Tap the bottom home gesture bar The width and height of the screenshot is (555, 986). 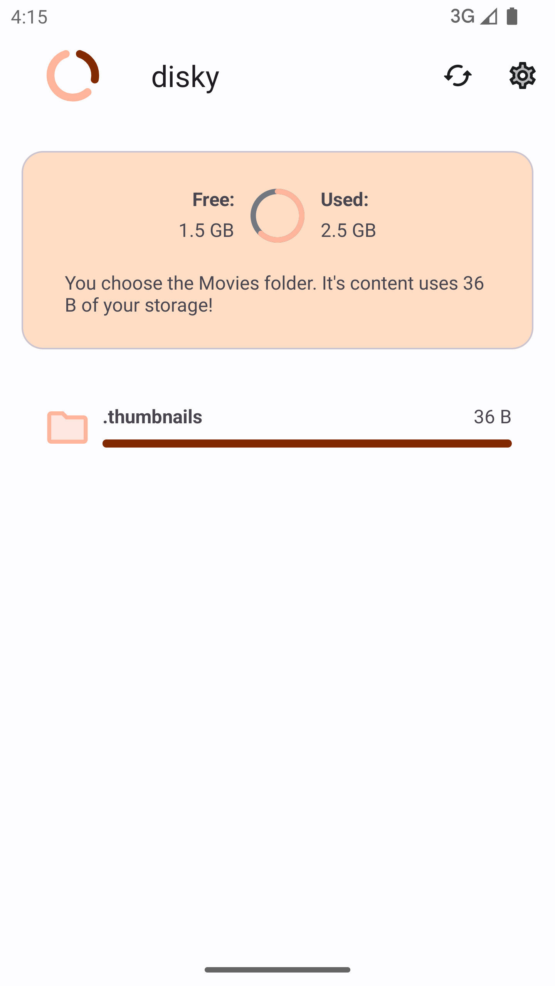277,969
